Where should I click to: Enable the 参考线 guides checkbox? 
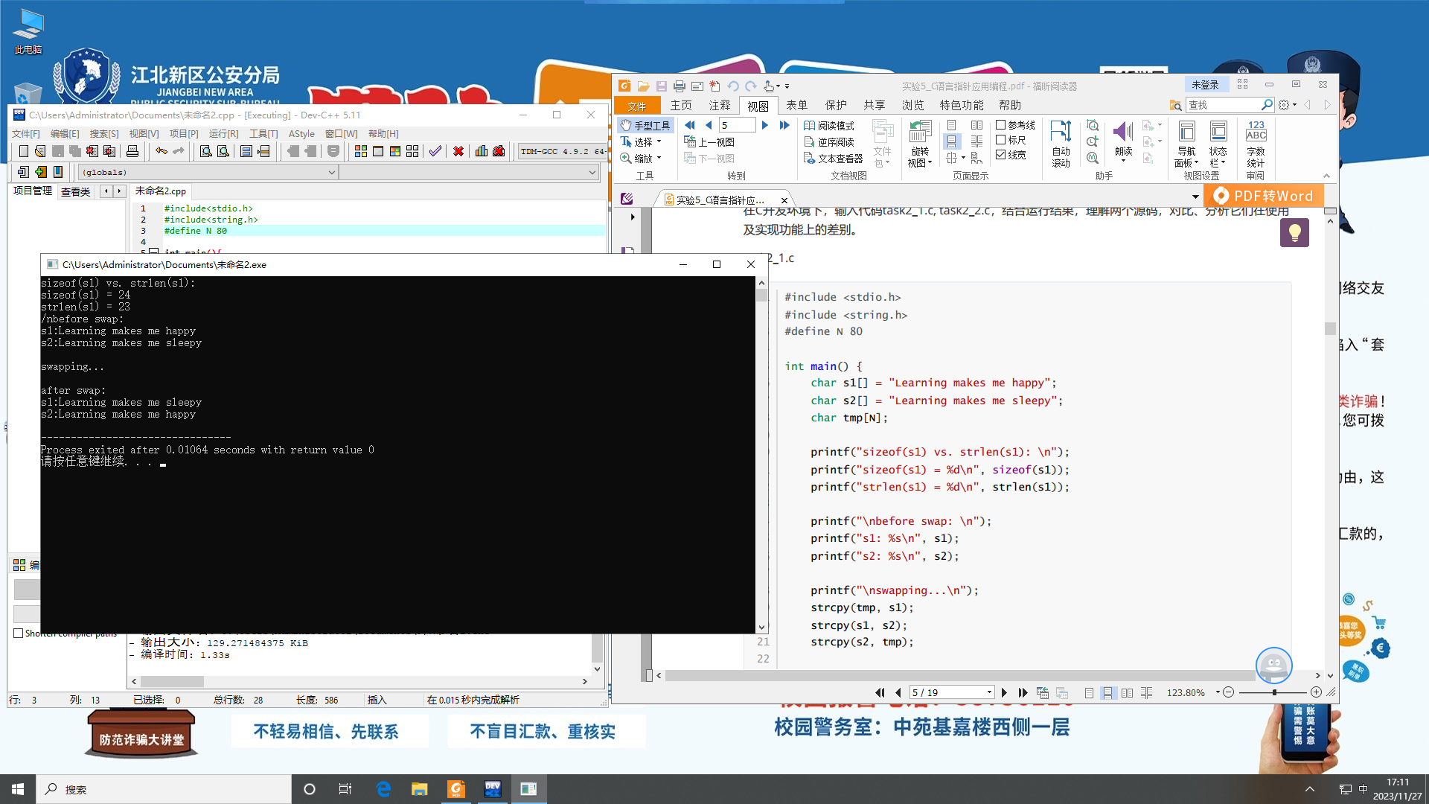[1001, 125]
